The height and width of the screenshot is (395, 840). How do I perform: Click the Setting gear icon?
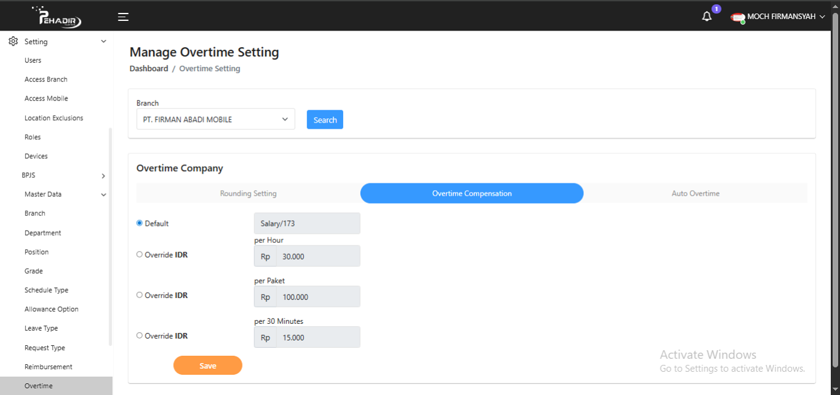coord(13,42)
